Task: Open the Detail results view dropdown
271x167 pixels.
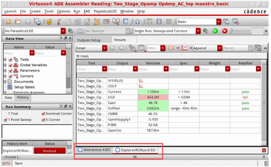Action: pyautogui.click(x=104, y=48)
